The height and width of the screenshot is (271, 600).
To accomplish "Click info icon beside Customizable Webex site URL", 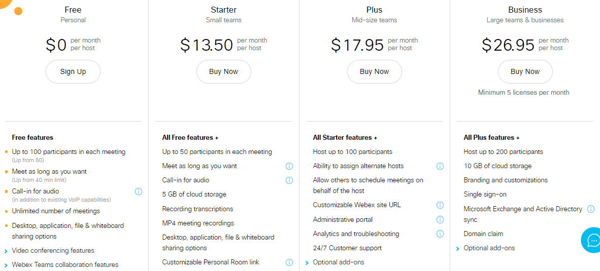I will [x=440, y=205].
